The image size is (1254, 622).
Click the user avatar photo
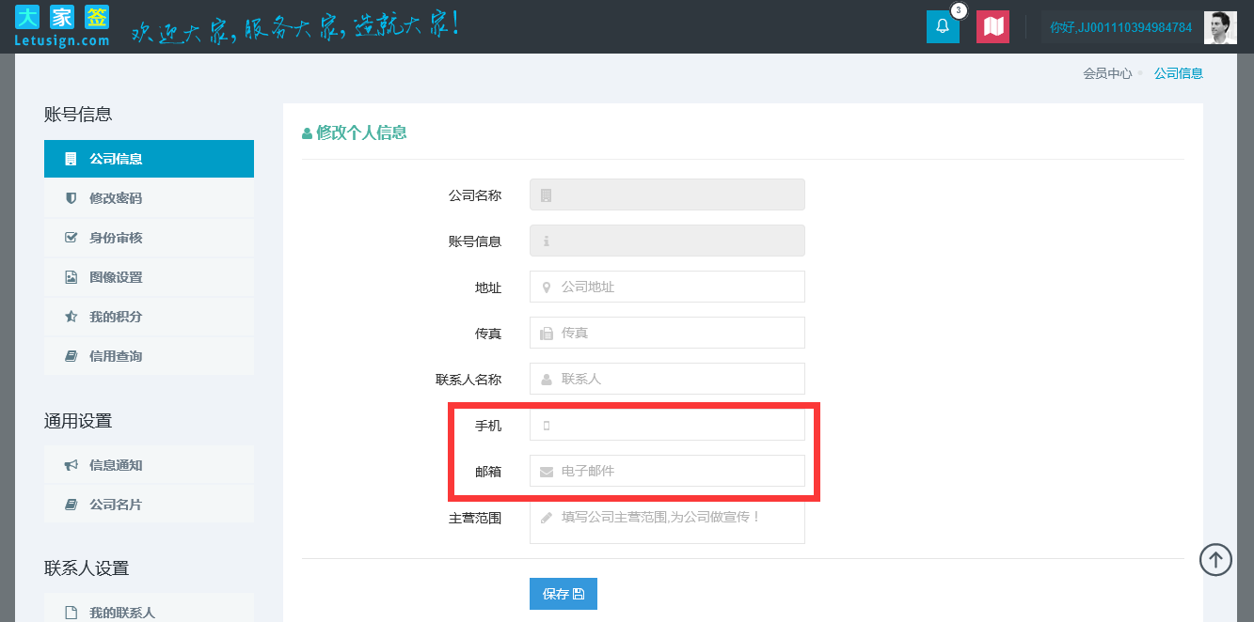(x=1220, y=27)
